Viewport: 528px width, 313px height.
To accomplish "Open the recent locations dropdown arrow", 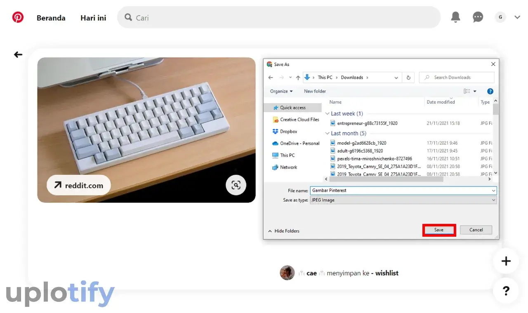I will [x=290, y=78].
